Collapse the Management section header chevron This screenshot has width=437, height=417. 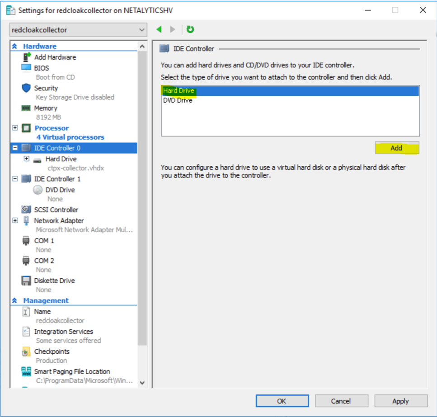14,300
